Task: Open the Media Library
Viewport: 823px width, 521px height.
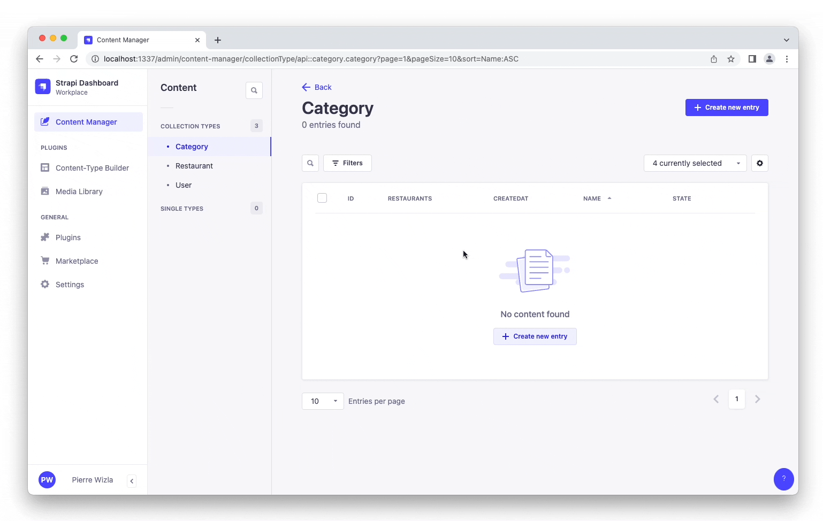Action: click(x=79, y=191)
